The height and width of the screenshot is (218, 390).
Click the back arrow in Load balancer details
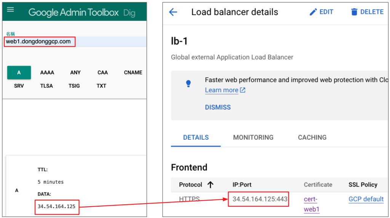point(173,12)
